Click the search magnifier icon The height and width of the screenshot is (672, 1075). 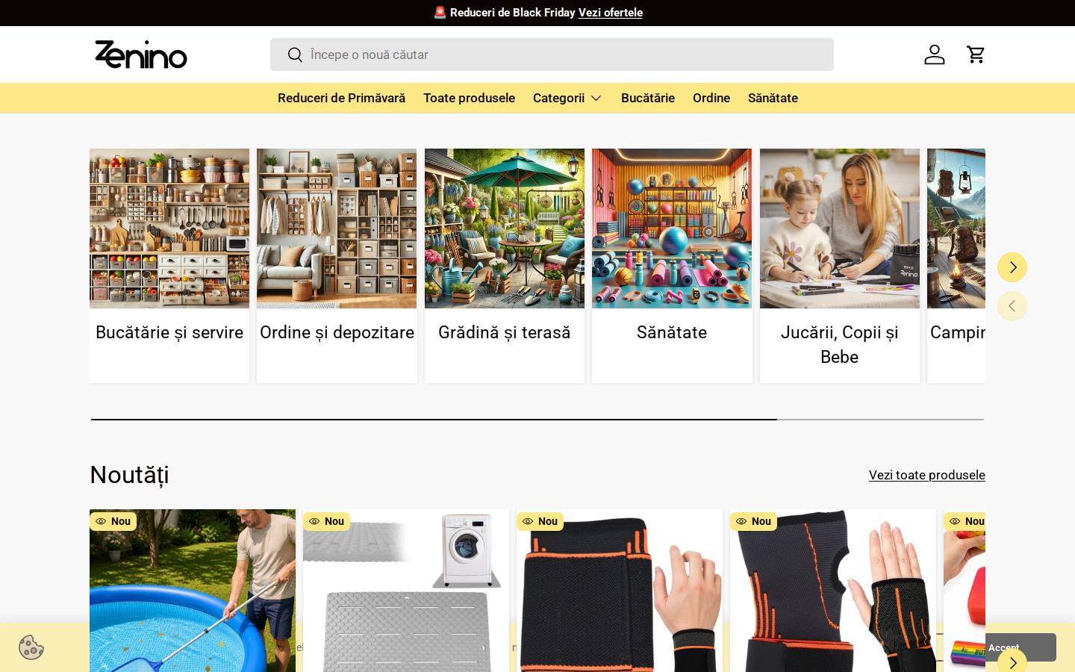[x=295, y=55]
